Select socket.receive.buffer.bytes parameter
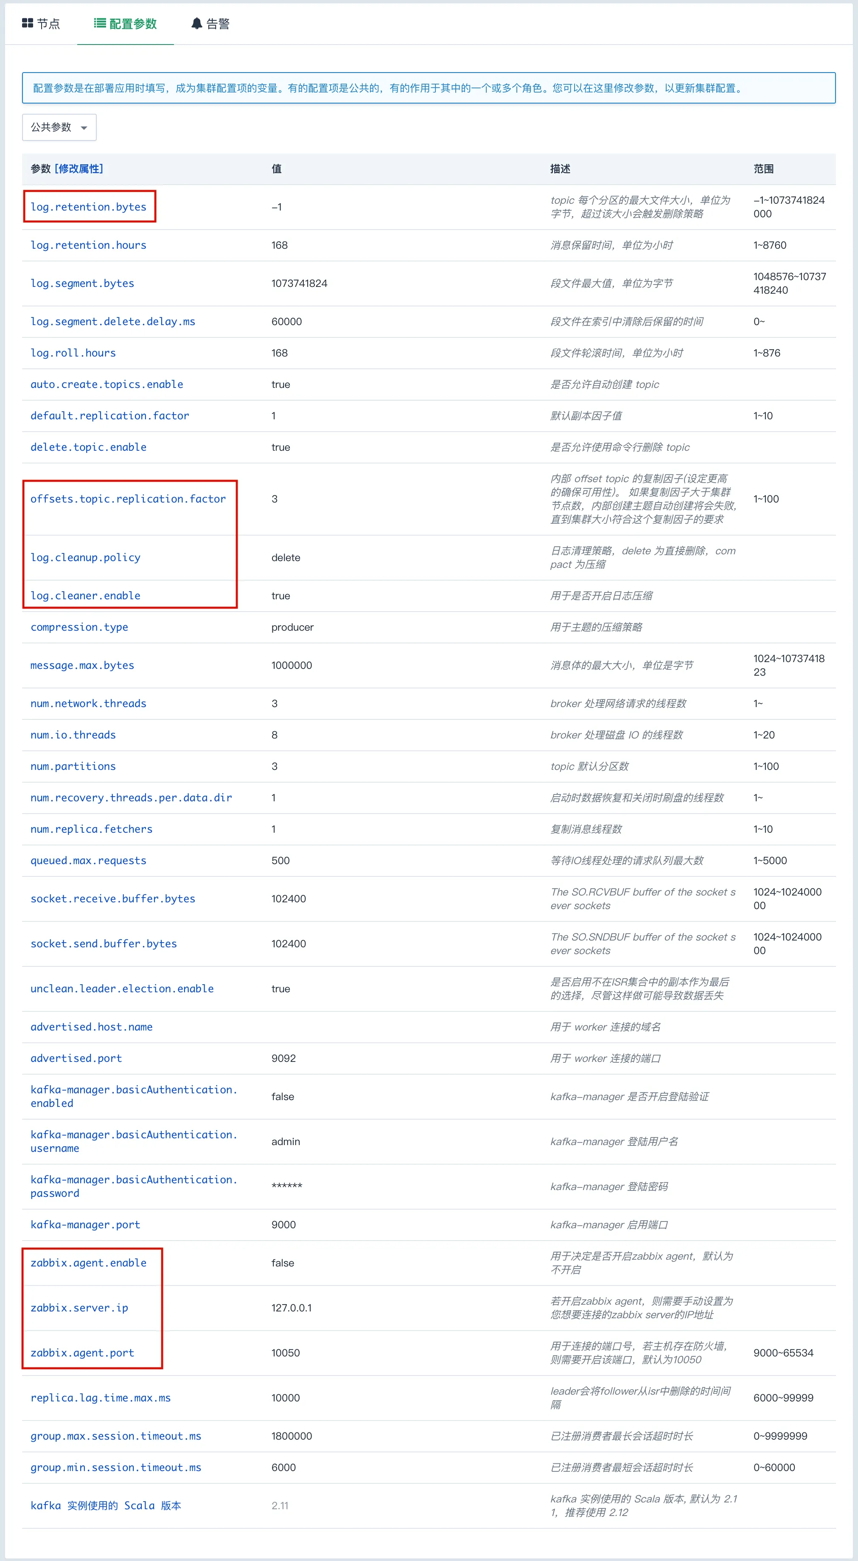Image resolution: width=858 pixels, height=1561 pixels. click(x=113, y=898)
